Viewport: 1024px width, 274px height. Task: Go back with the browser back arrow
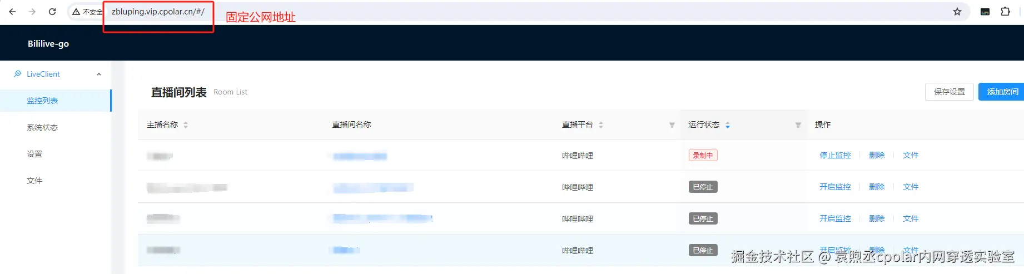[12, 12]
